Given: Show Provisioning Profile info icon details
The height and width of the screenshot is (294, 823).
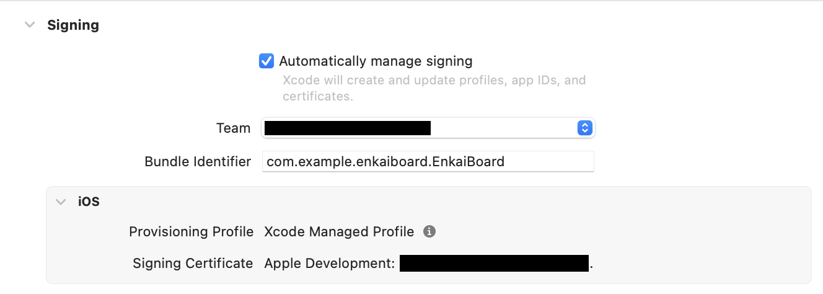Looking at the screenshot, I should tap(429, 232).
